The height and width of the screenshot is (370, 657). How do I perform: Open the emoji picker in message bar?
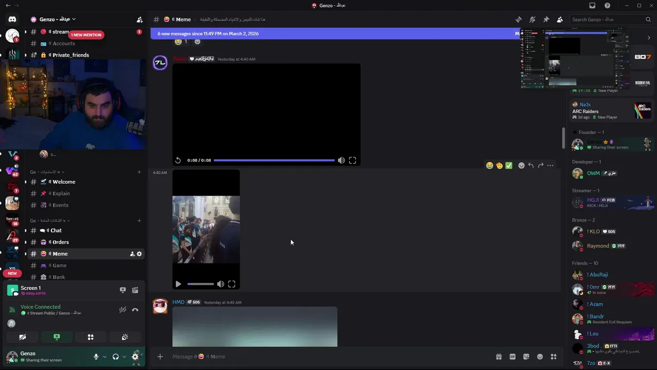click(x=540, y=357)
